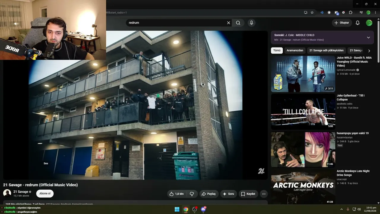Image resolution: width=380 pixels, height=214 pixels.
Task: Click the page vertical scrollbar
Action: click(379, 42)
